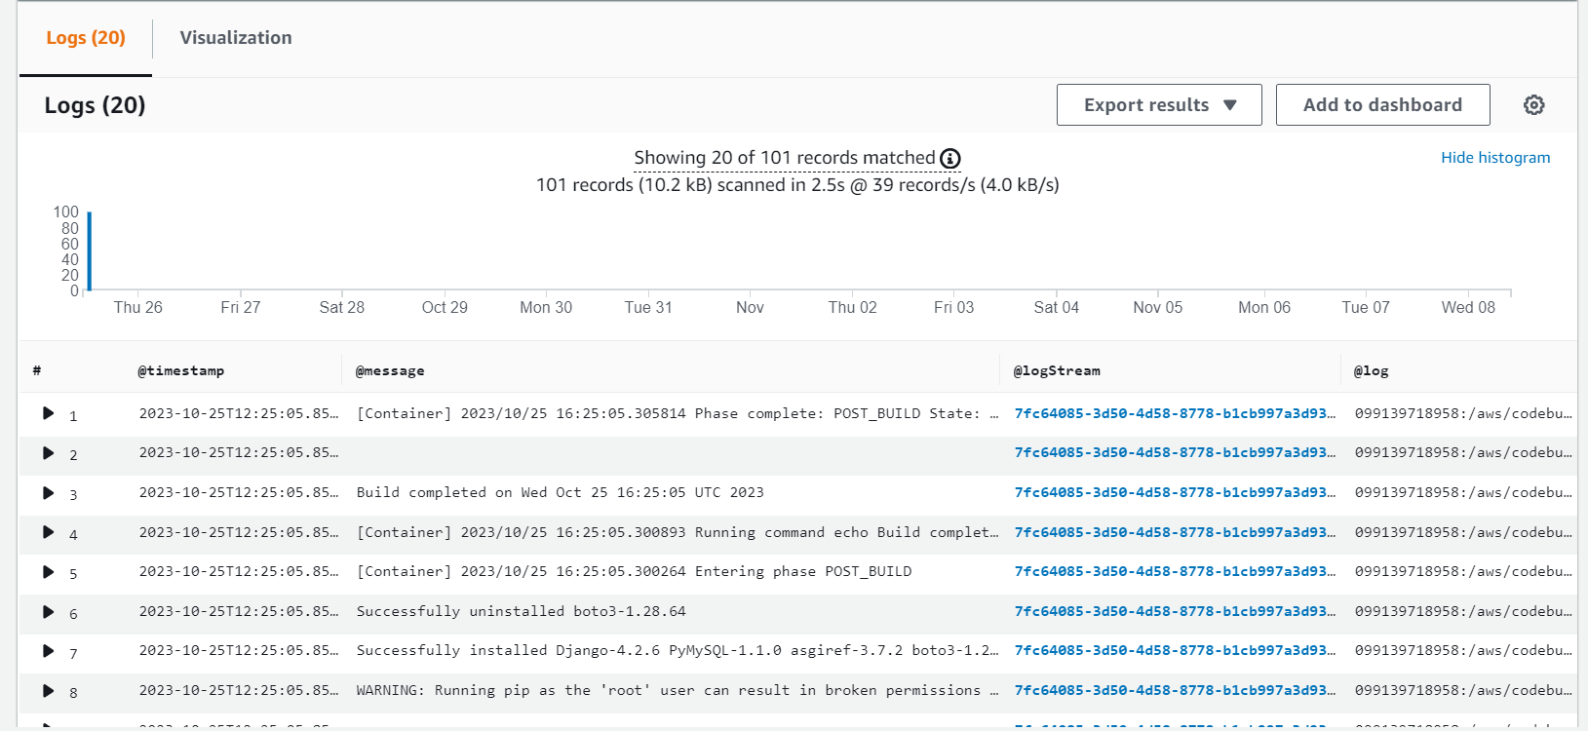The image size is (1588, 731).
Task: Click 'Successfully installed Django-4.2.6' message
Action: coord(678,651)
